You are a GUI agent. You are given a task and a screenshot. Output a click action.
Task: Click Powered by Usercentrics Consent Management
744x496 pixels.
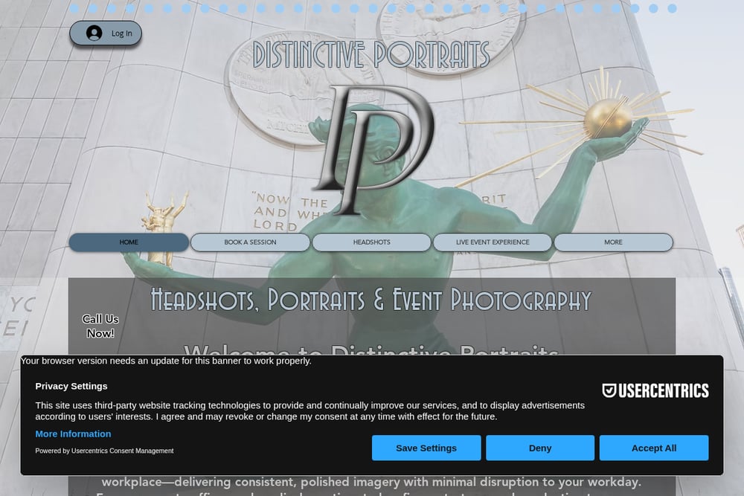click(x=104, y=451)
